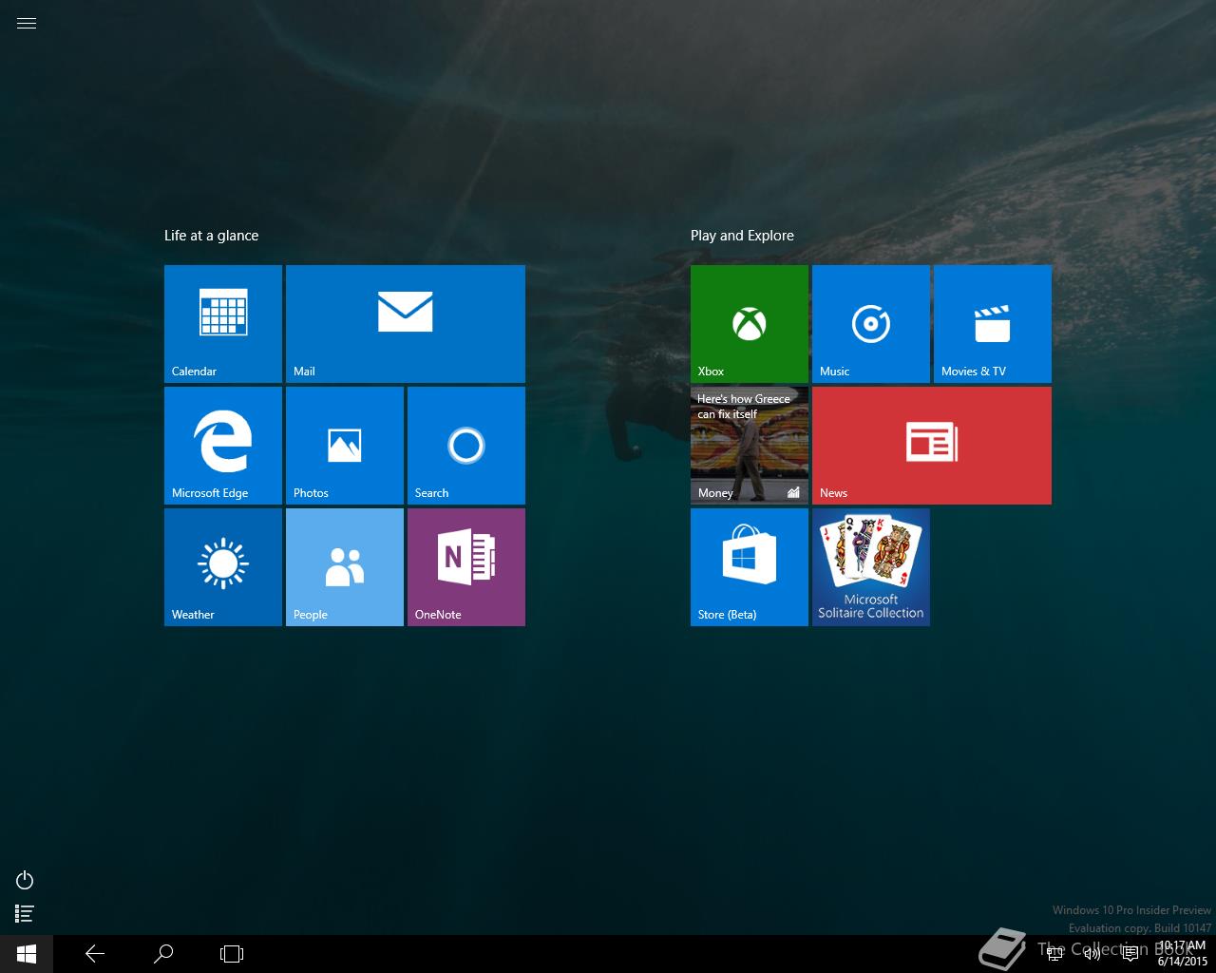This screenshot has height=973, width=1216.
Task: Open the News tile
Action: [x=932, y=446]
